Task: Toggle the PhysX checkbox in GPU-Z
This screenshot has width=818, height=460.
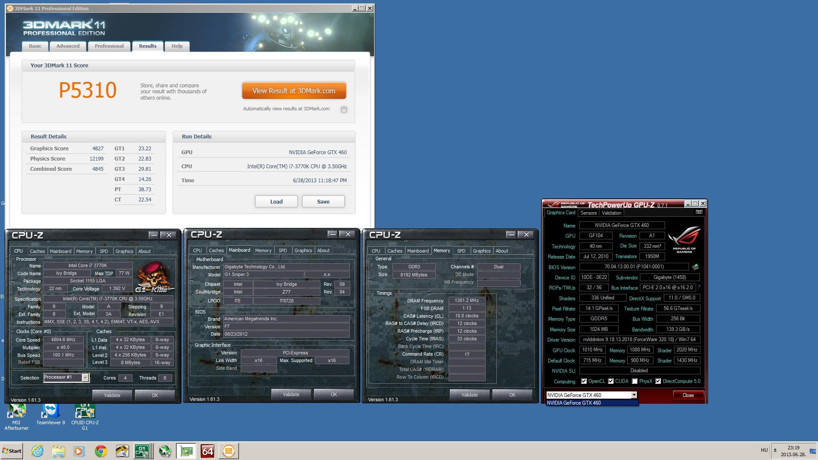Action: [635, 381]
